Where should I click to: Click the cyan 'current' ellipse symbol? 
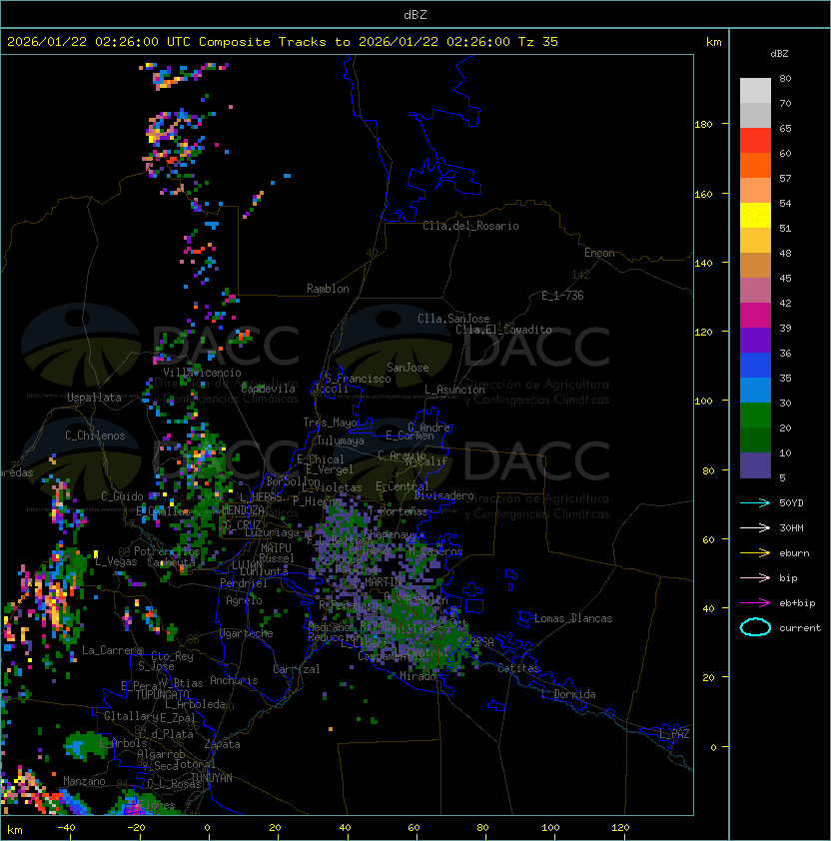coord(755,627)
